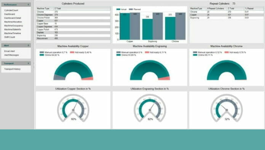The width and height of the screenshot is (265, 150).
Task: Click the gray manual-operation segment of Copper availability donut
Action: (59, 77)
